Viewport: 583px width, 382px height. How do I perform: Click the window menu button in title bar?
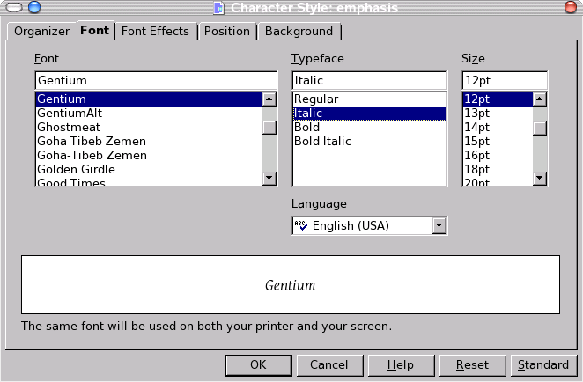(x=15, y=8)
